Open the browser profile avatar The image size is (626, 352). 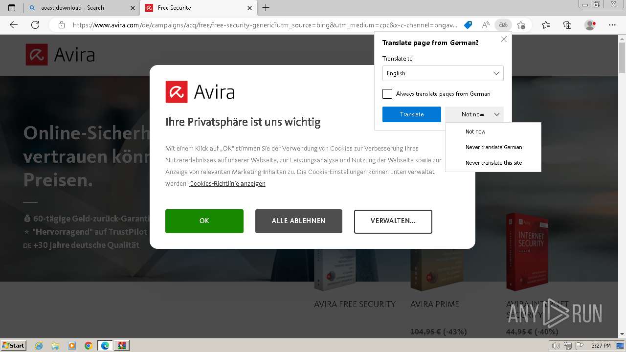click(x=590, y=25)
